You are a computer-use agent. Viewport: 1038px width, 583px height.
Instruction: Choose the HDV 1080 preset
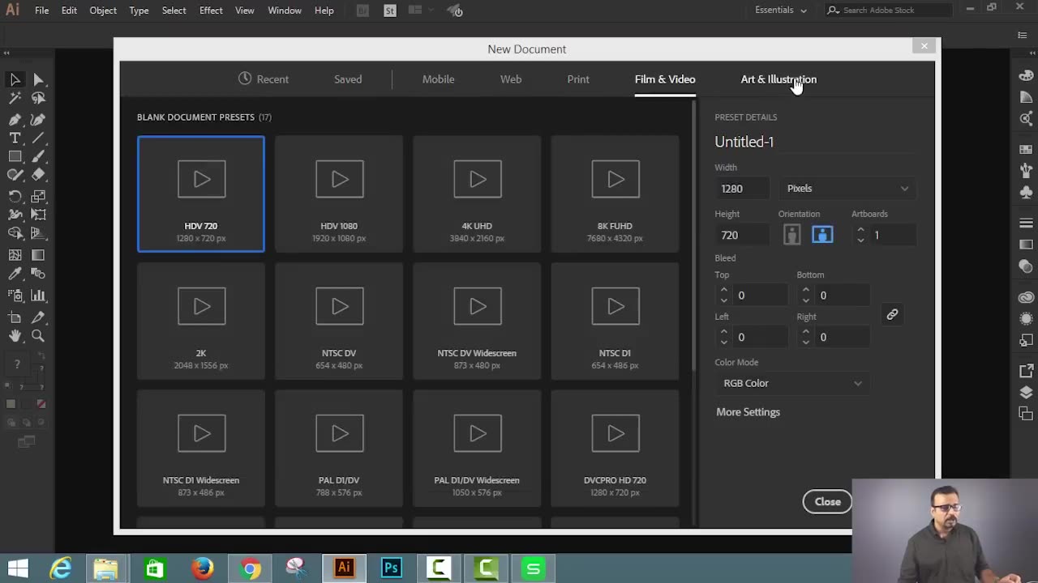click(339, 194)
